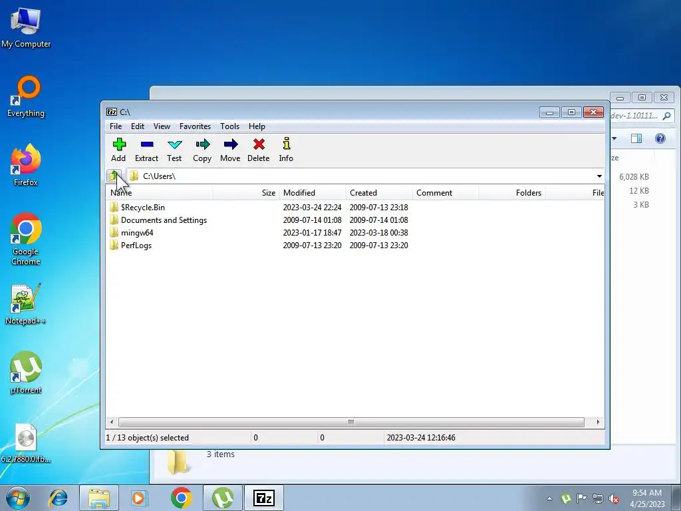Screen dimensions: 681x511
Task: Click the scrollbar left arrow
Action: [112, 422]
